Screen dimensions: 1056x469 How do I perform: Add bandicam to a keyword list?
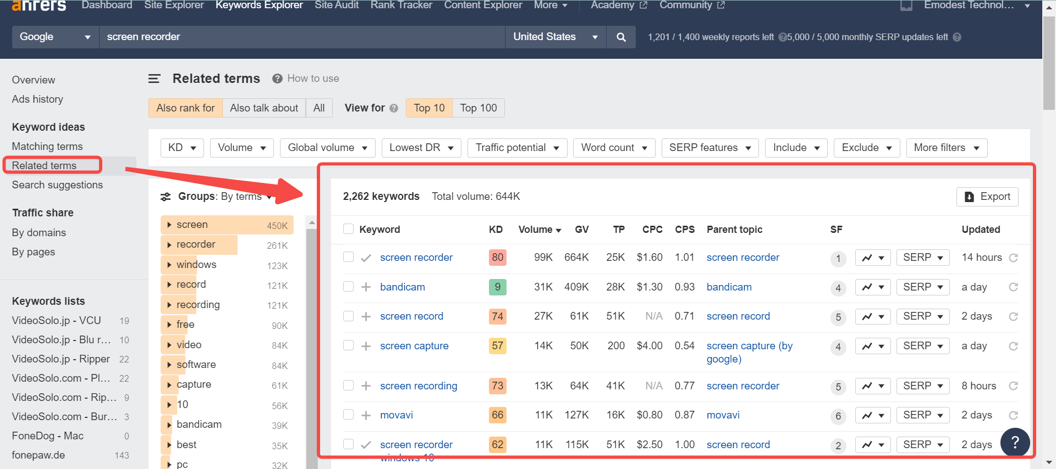point(366,287)
